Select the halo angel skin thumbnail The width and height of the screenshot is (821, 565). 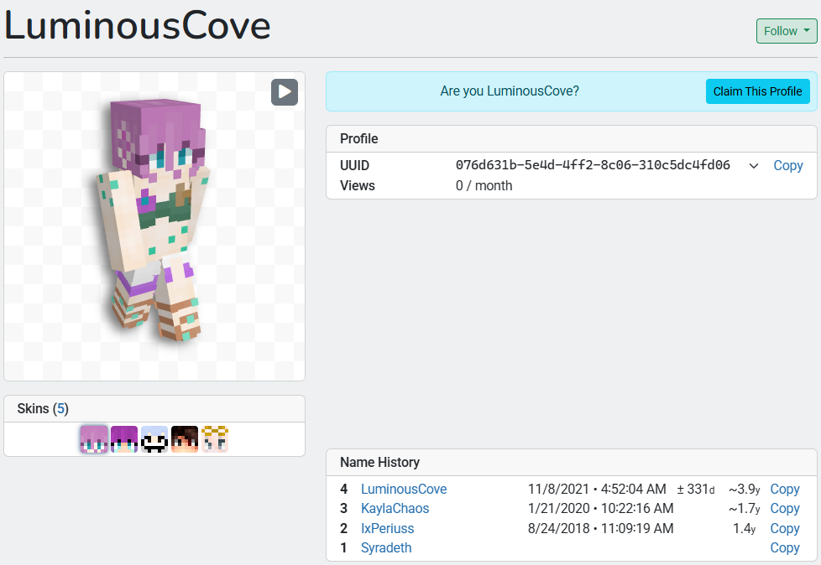(215, 439)
